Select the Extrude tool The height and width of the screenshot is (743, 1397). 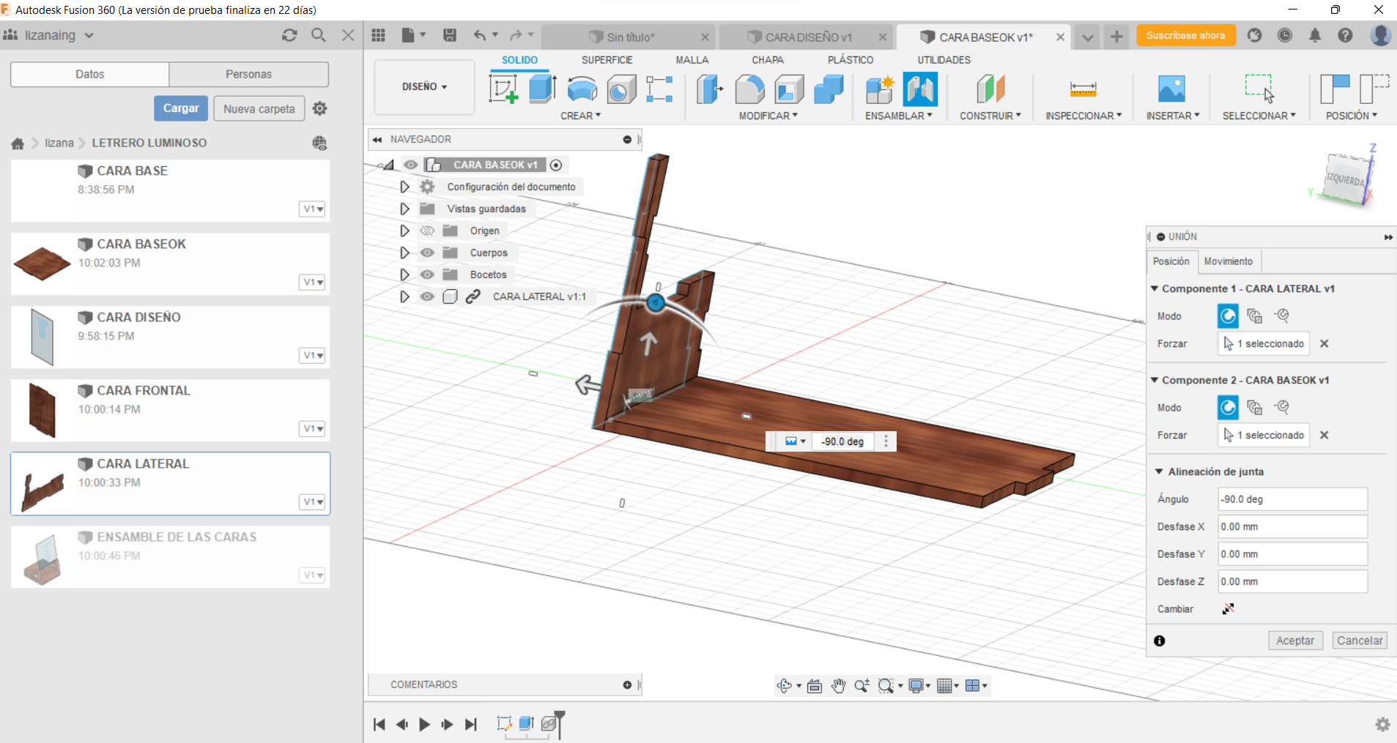click(x=542, y=89)
